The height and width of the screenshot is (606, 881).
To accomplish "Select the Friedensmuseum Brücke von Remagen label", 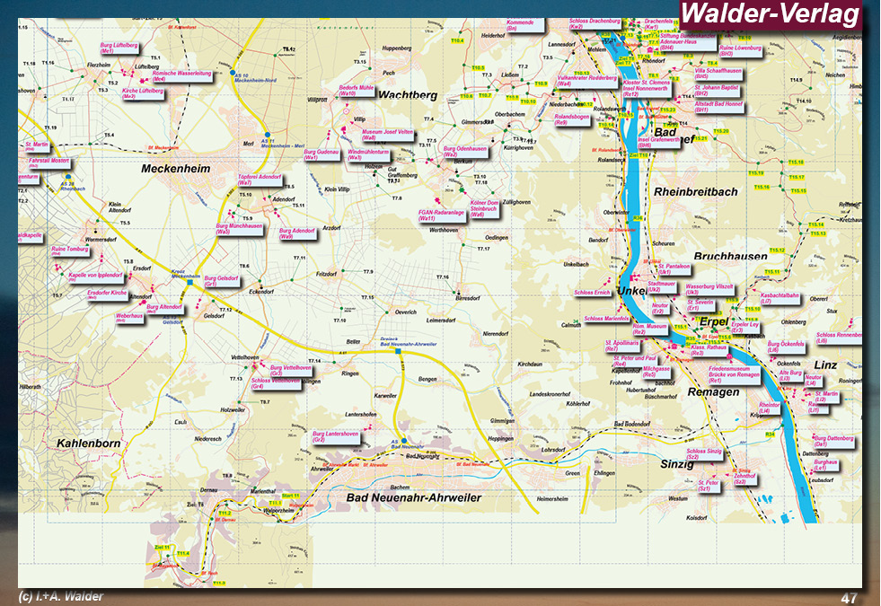I will 735,371.
